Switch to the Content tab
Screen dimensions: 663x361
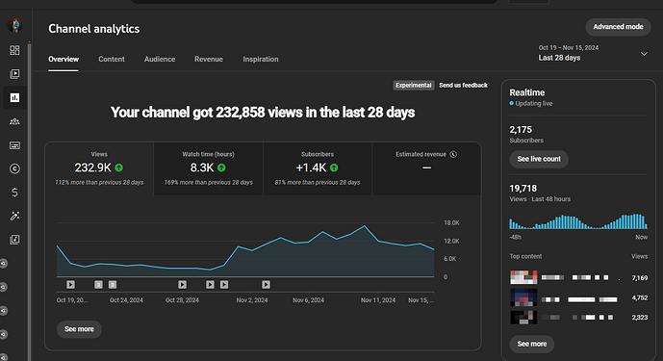(112, 60)
